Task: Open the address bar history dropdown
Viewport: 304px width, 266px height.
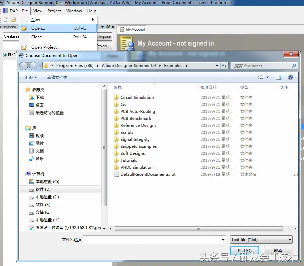Action: point(217,66)
